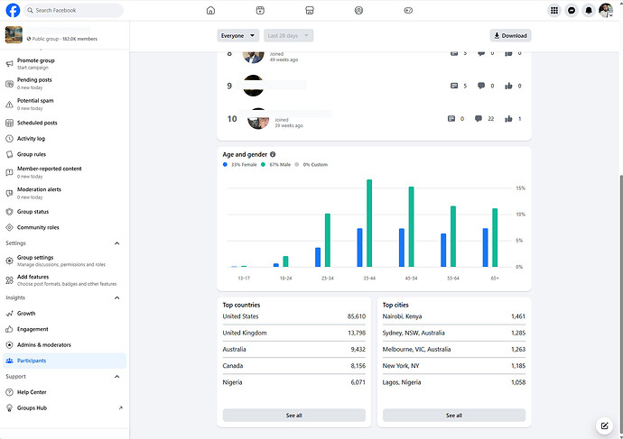The height and width of the screenshot is (439, 623).
Task: Collapse the Insights section
Action: (x=116, y=297)
